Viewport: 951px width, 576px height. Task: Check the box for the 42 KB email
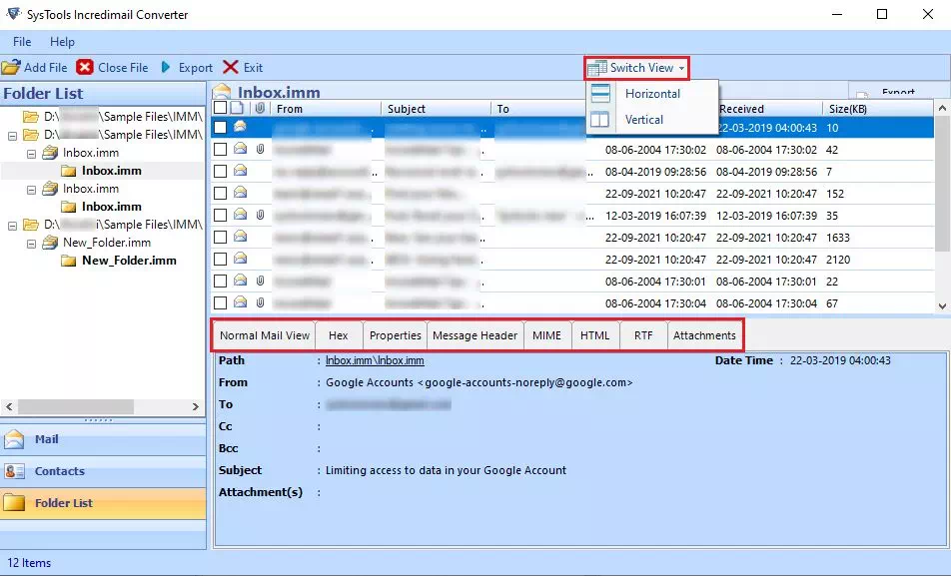click(220, 149)
